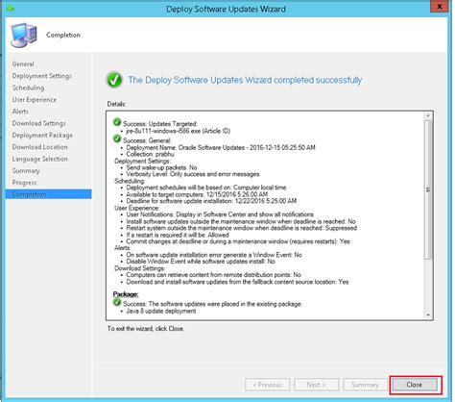Screen dimensions: 455x402
Task: Click the Close button to exit wizard
Action: point(415,385)
